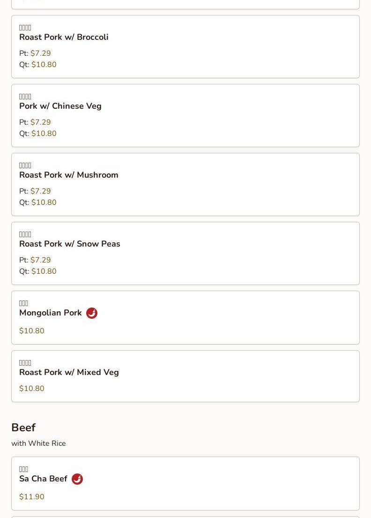371x518 pixels.
Task: Select the pint price for Roast Pork w/ Broccoli
Action: [x=40, y=53]
